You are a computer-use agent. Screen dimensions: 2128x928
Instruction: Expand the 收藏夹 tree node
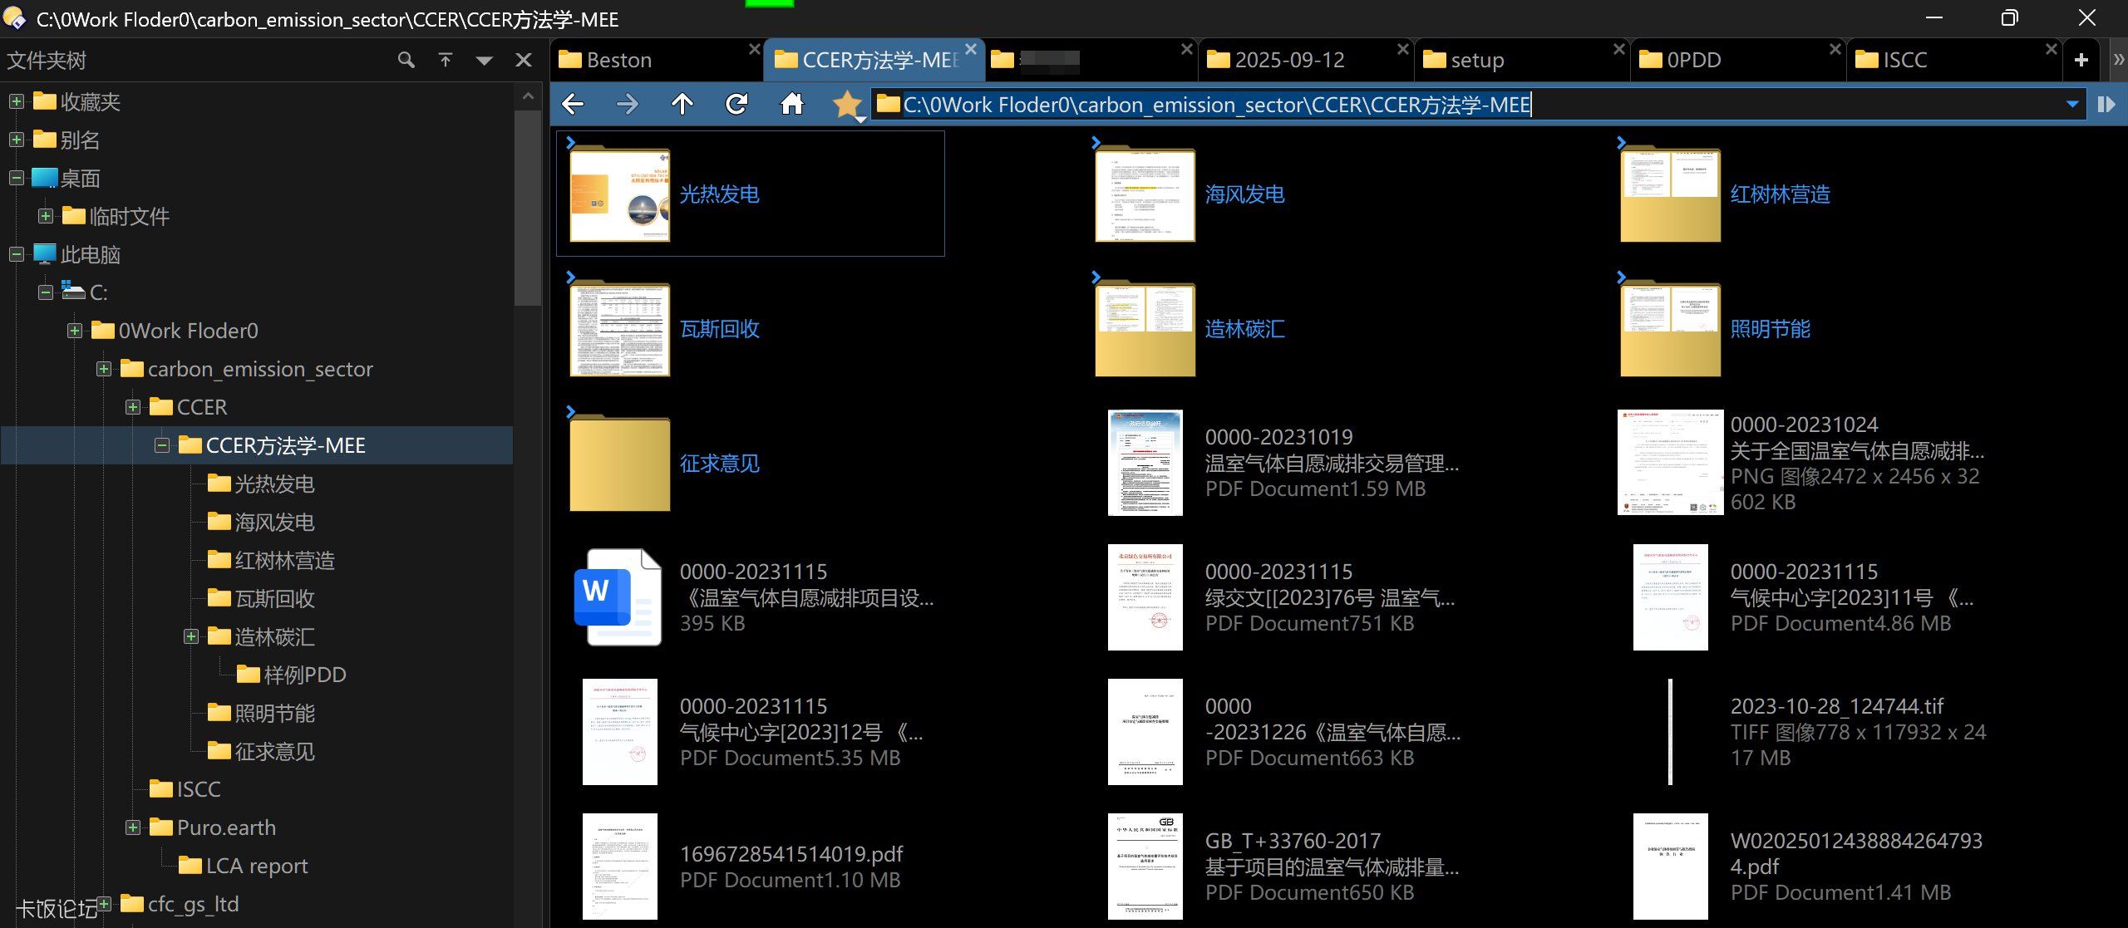(x=17, y=101)
